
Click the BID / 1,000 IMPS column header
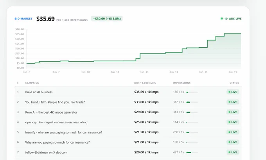click(x=145, y=83)
